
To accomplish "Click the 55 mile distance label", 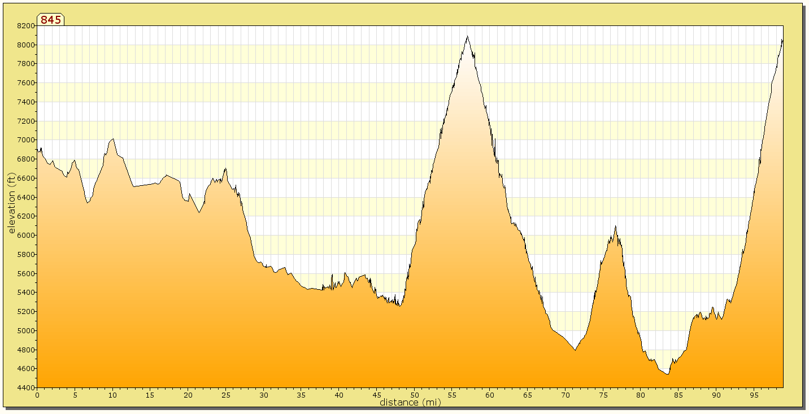I will (453, 395).
